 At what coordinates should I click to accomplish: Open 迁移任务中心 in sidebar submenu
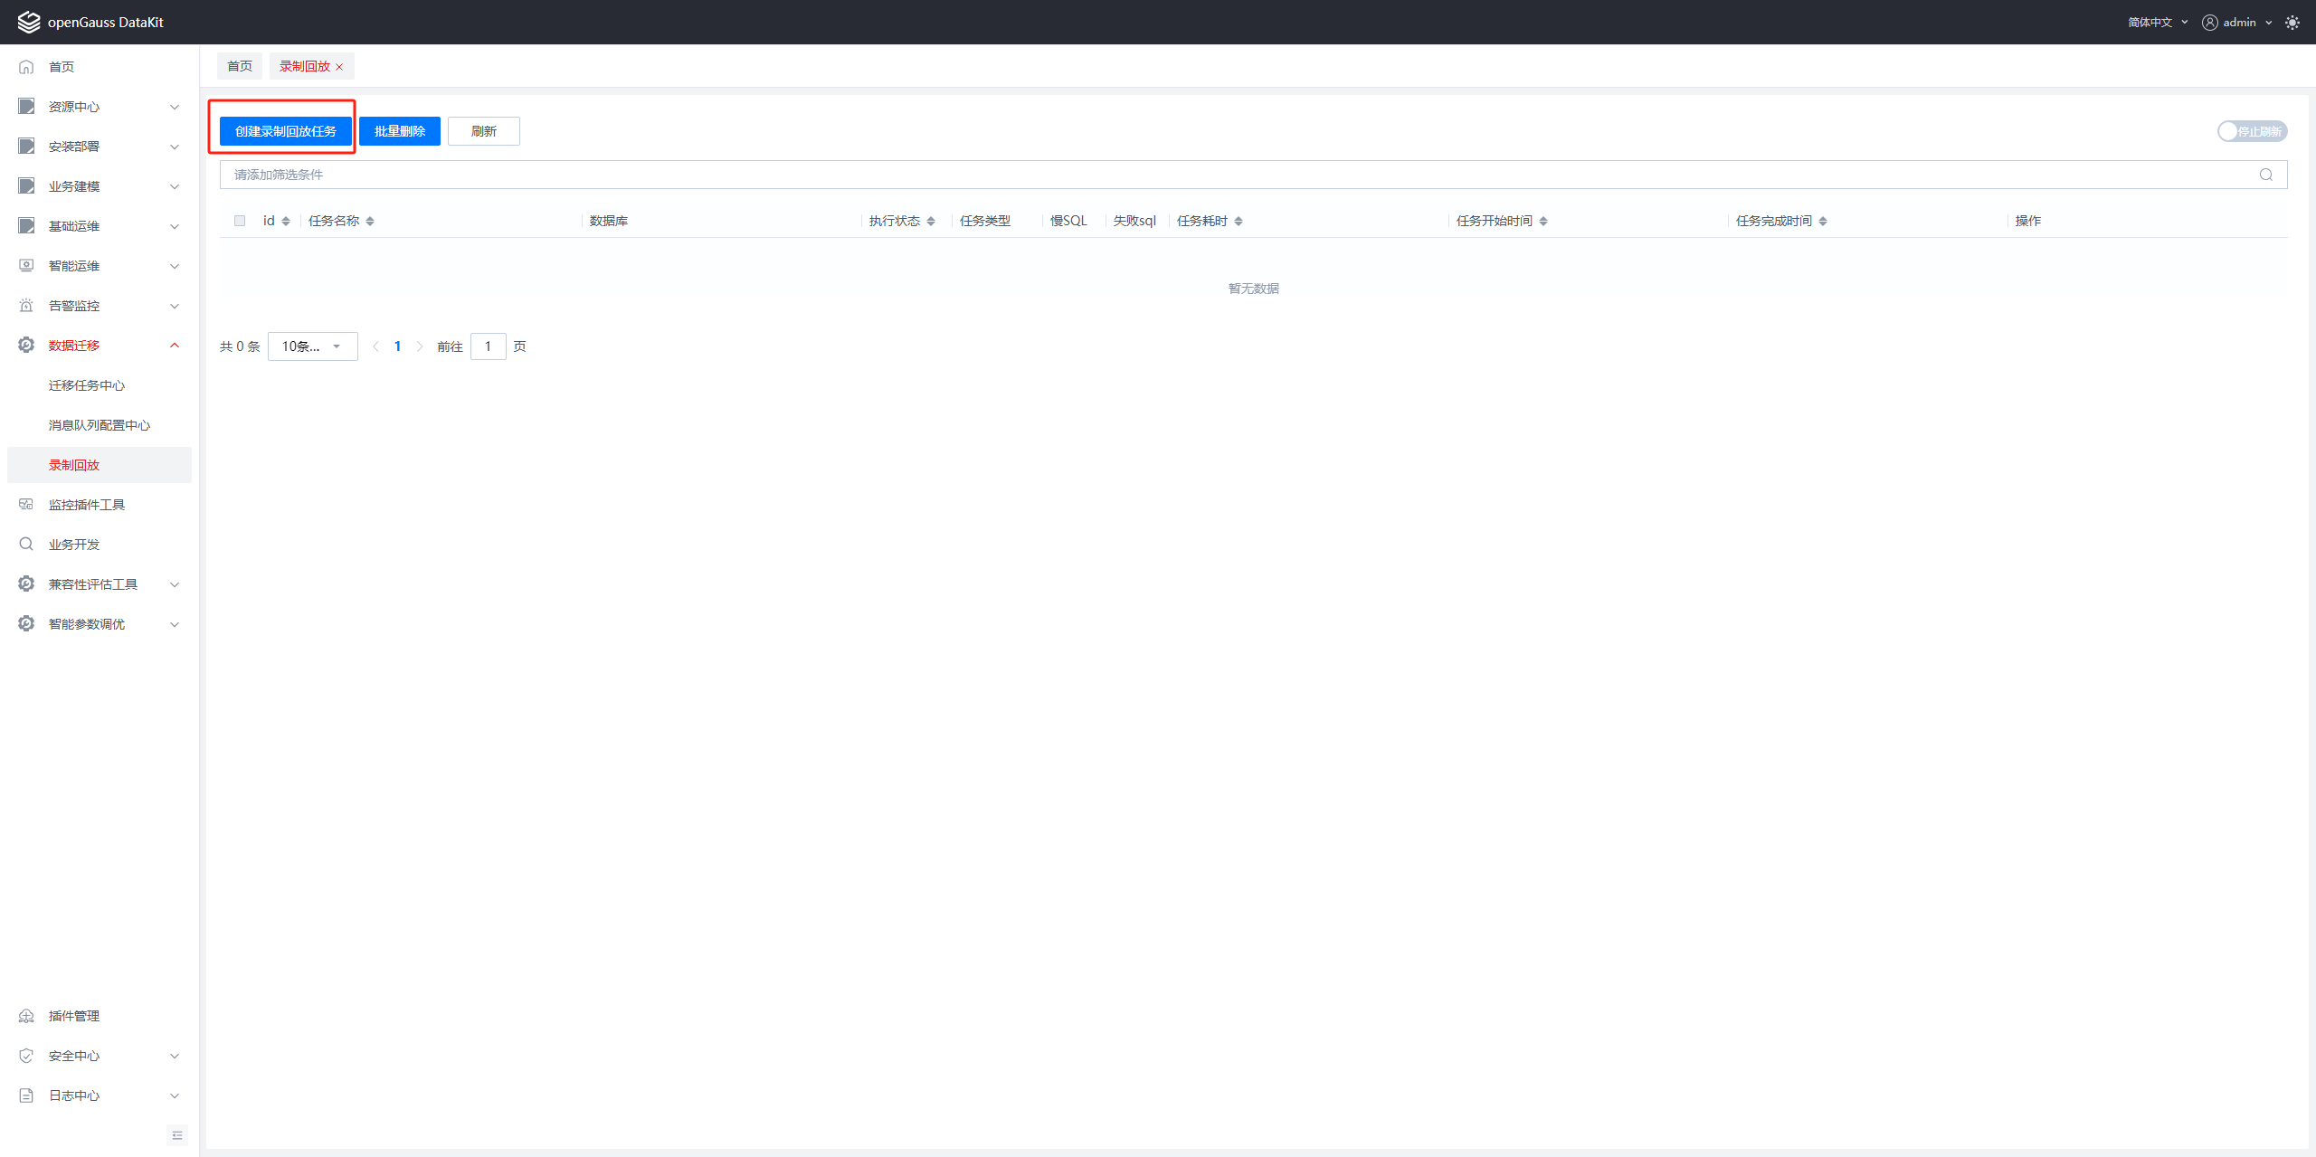[87, 385]
